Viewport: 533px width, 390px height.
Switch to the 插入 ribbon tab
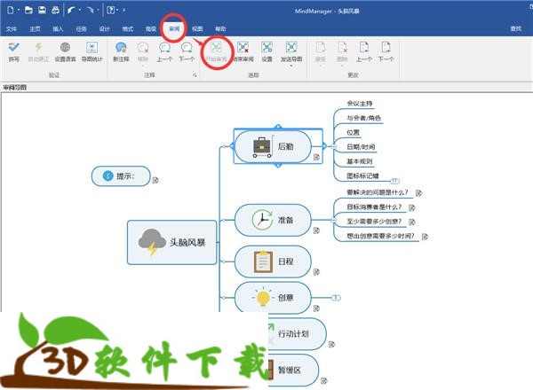pos(58,29)
